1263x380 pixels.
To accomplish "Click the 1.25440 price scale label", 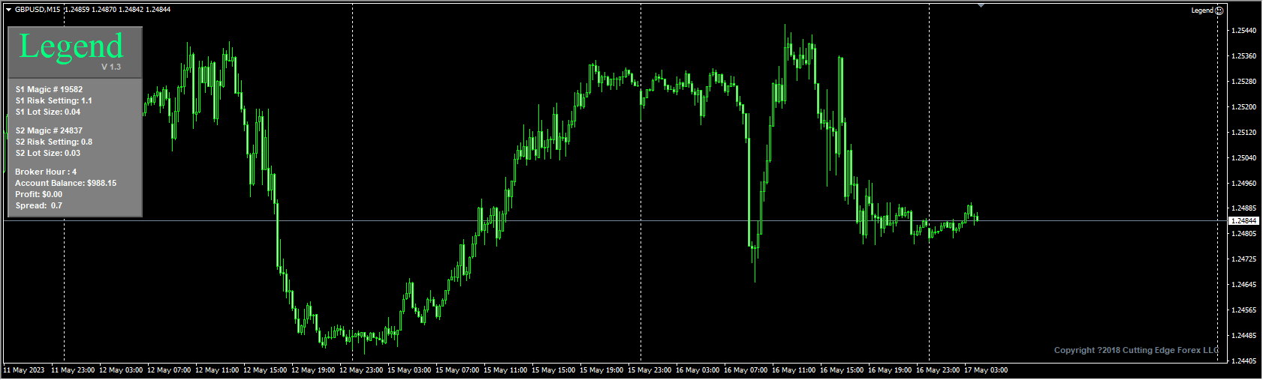I will [1244, 31].
